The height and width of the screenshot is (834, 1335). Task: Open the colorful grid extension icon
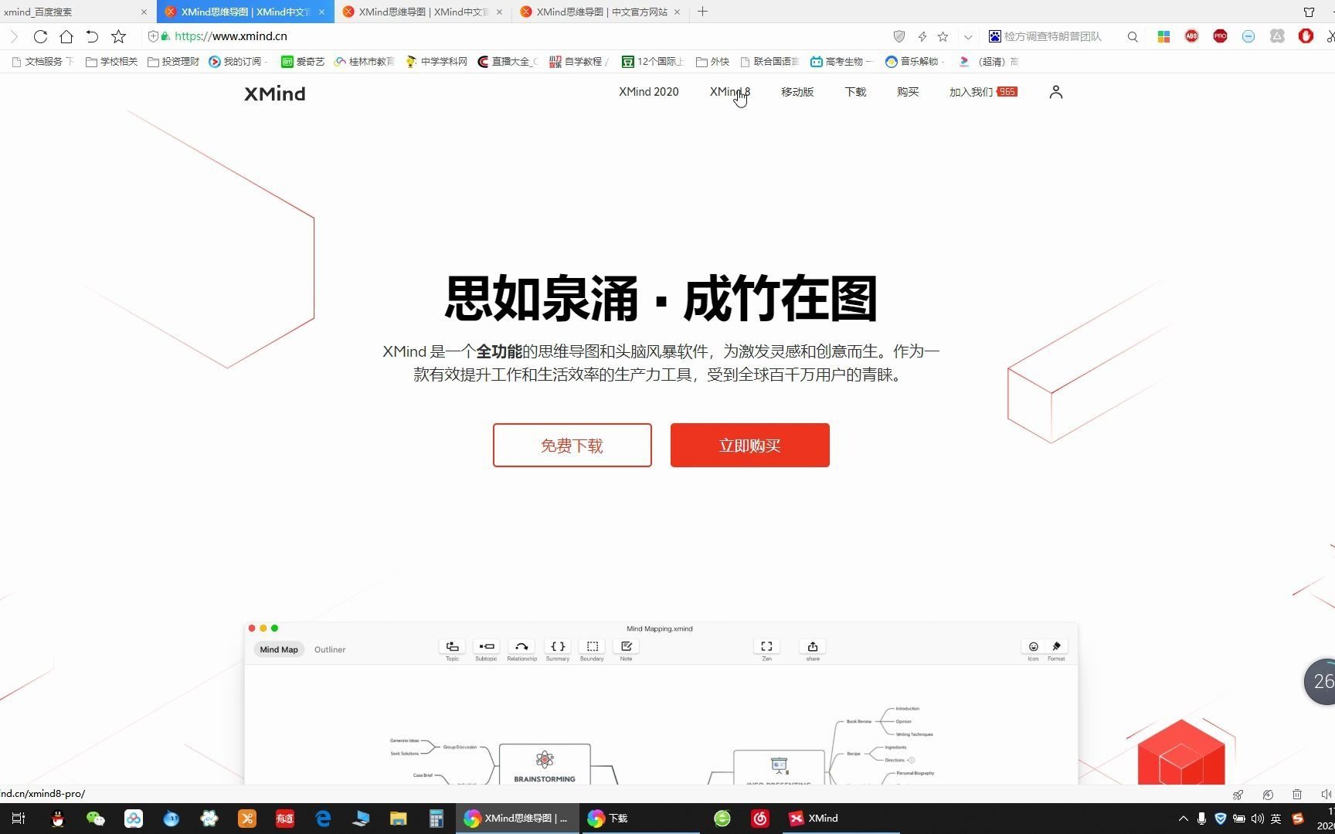coord(1163,36)
